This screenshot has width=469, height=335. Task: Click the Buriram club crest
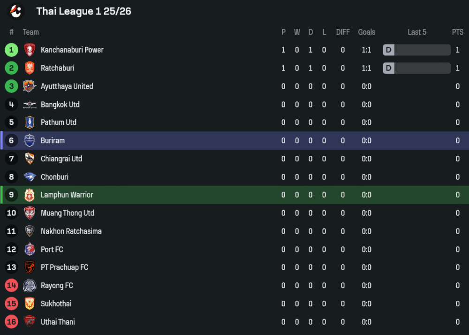coord(30,140)
